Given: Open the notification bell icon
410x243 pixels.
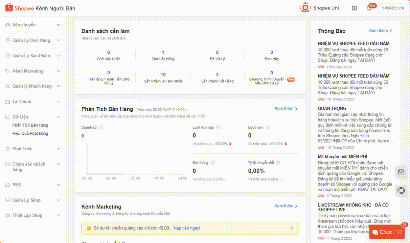Looking at the screenshot, I should [369, 8].
